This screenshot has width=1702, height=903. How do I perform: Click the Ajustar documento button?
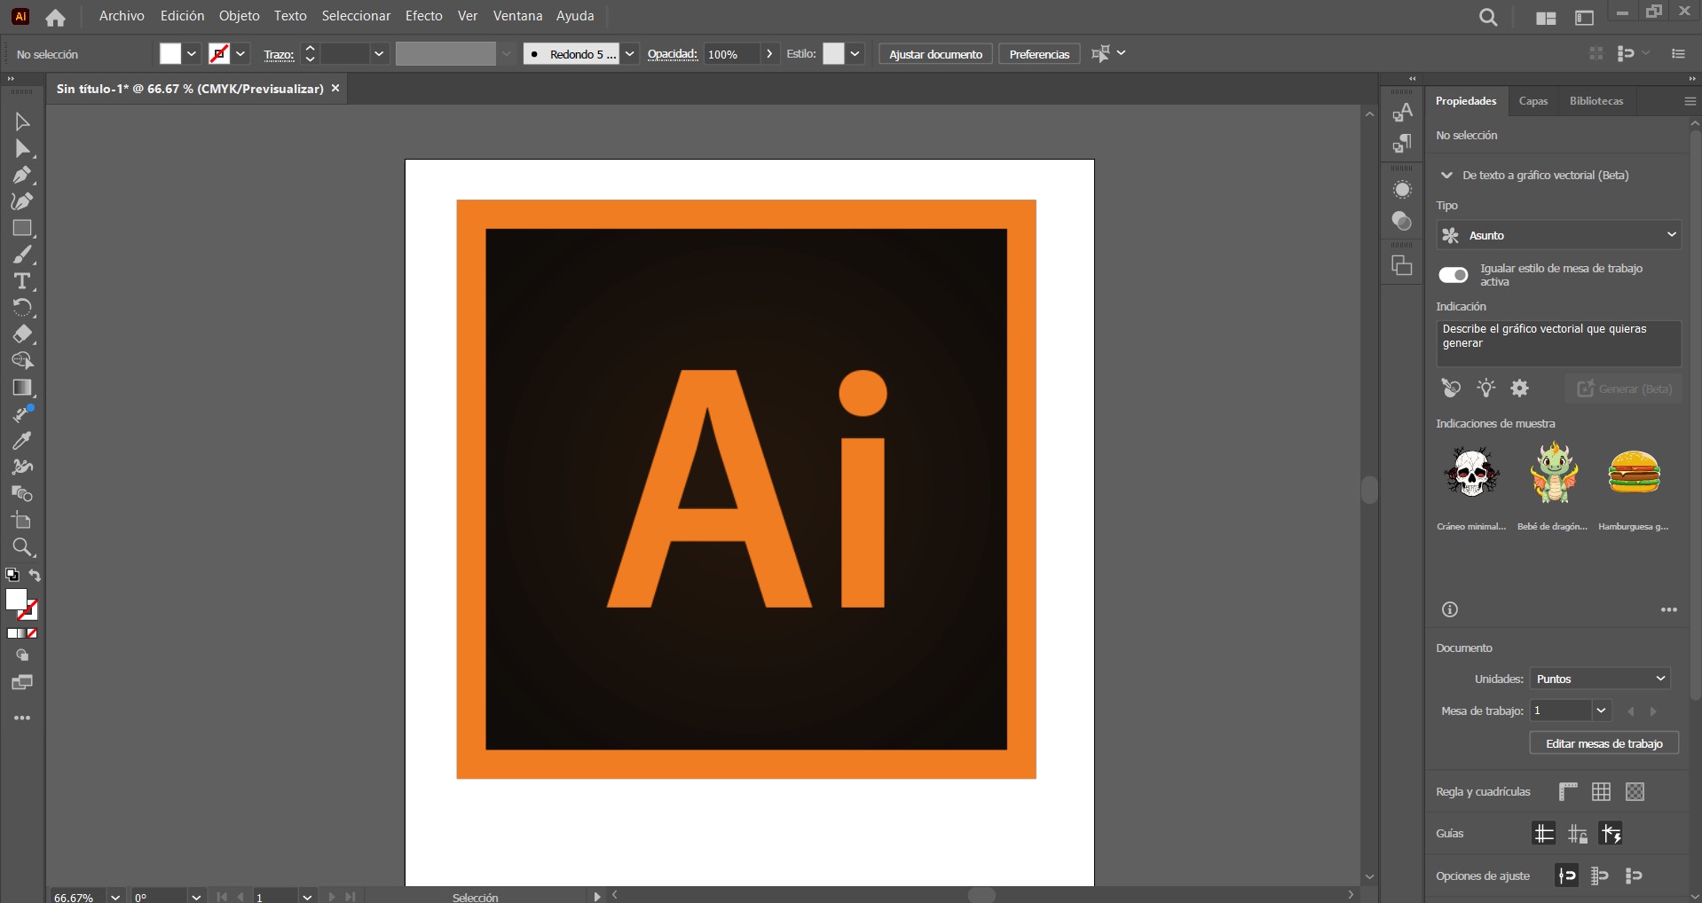tap(935, 54)
